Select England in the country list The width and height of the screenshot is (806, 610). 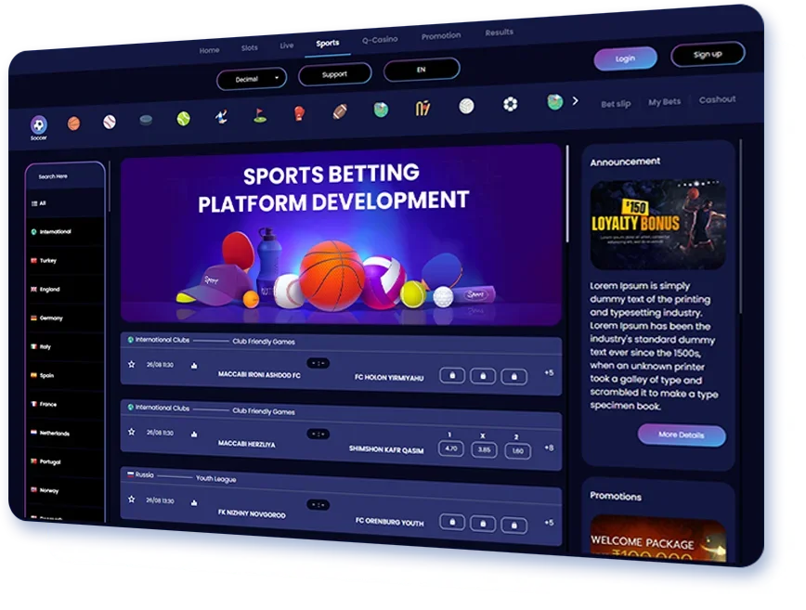pyautogui.click(x=65, y=290)
